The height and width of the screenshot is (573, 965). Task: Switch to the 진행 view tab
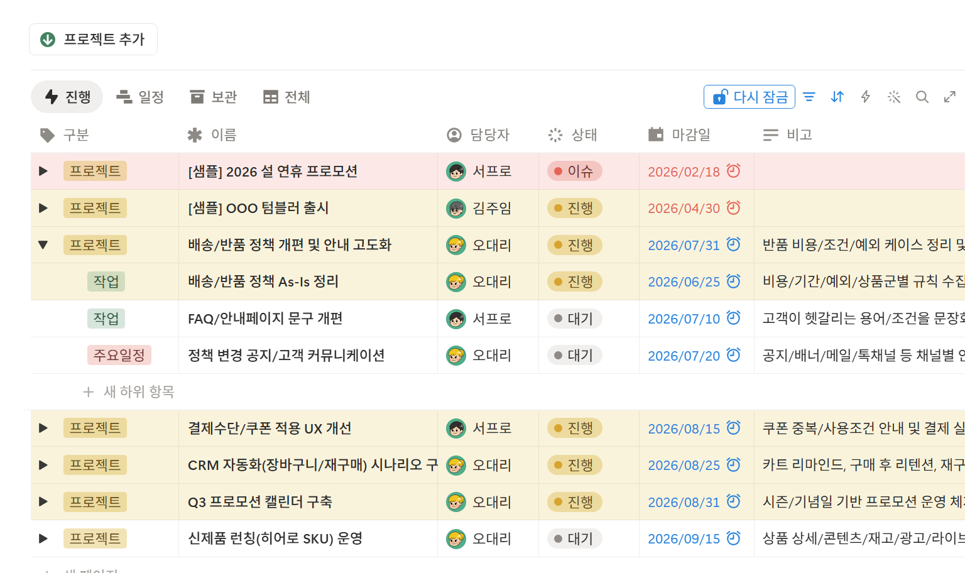67,97
